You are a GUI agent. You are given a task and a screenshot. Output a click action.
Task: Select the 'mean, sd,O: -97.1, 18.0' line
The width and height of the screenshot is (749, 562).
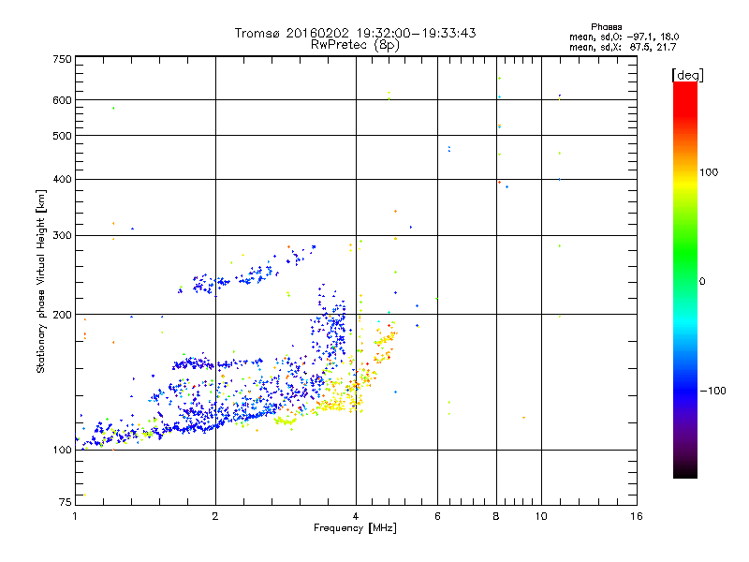tap(624, 37)
